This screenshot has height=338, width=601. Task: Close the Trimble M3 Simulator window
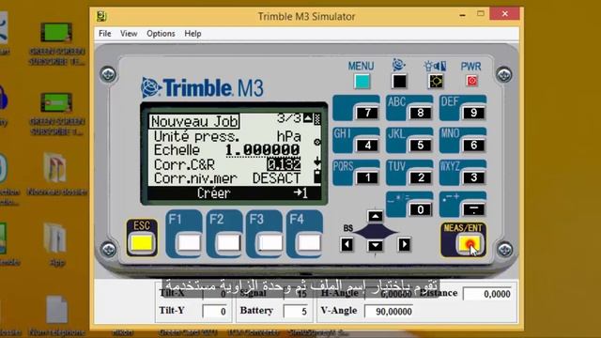pos(505,14)
